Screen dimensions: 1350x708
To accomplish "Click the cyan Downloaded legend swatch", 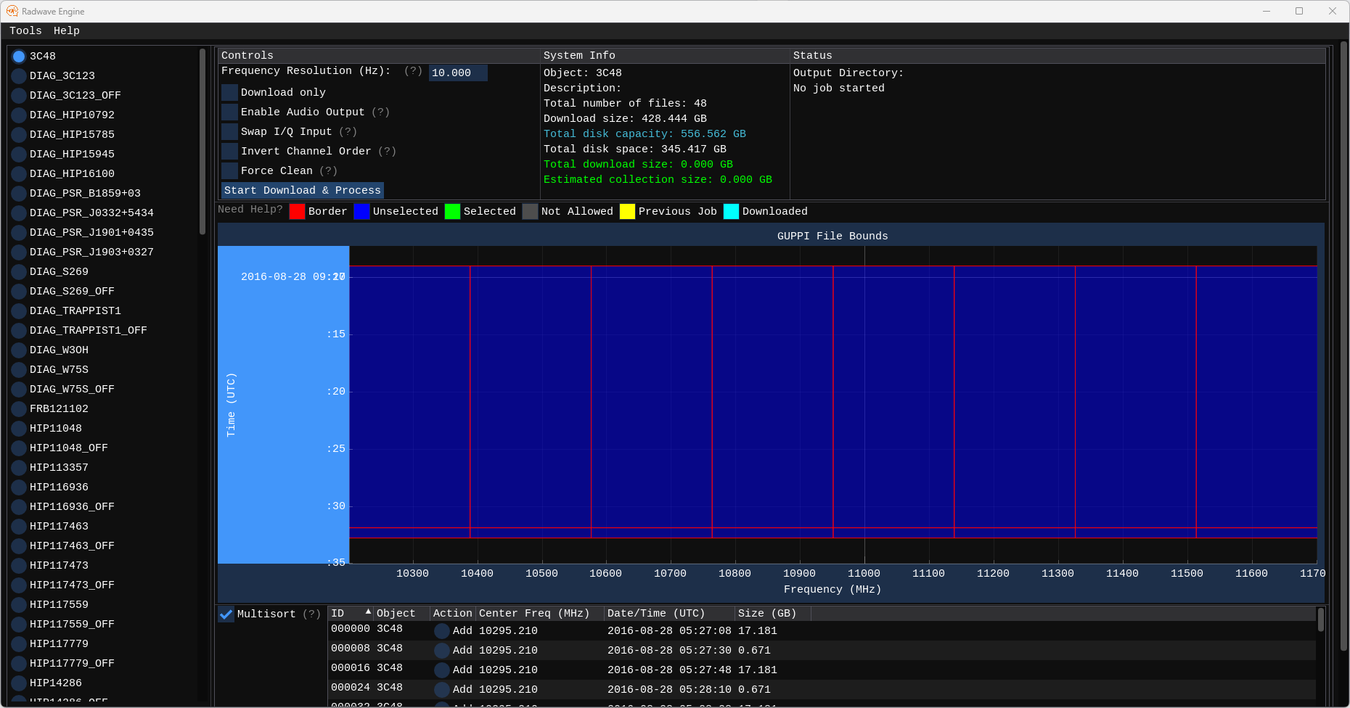I will 731,211.
